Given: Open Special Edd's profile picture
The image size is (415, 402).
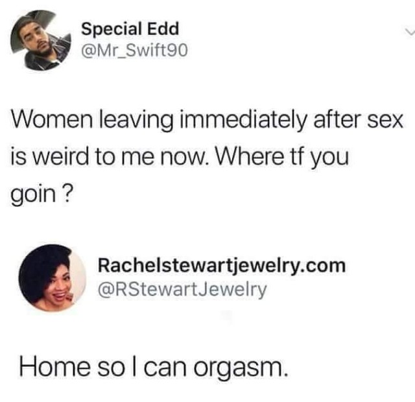Looking at the screenshot, I should tap(41, 40).
